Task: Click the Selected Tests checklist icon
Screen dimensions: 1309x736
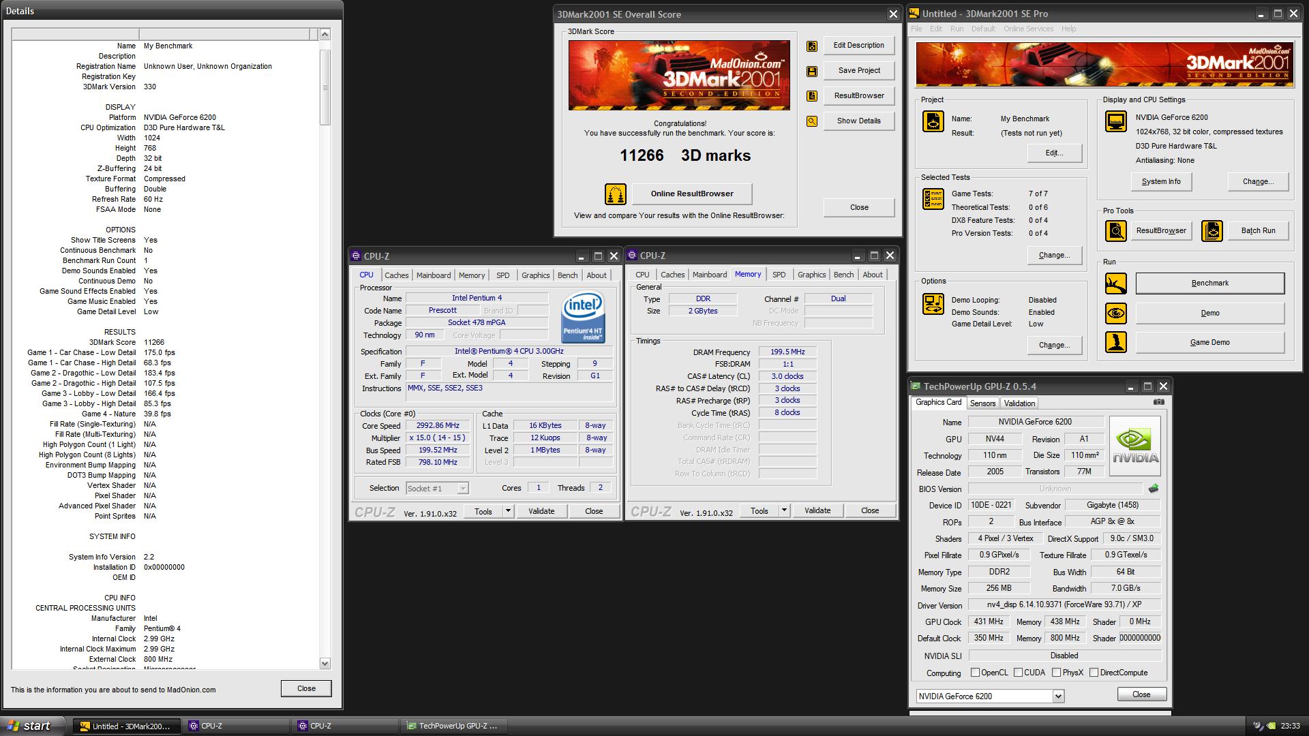Action: tap(933, 199)
